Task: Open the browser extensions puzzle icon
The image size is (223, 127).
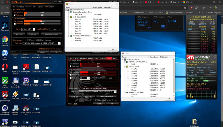Action: [x=197, y=8]
